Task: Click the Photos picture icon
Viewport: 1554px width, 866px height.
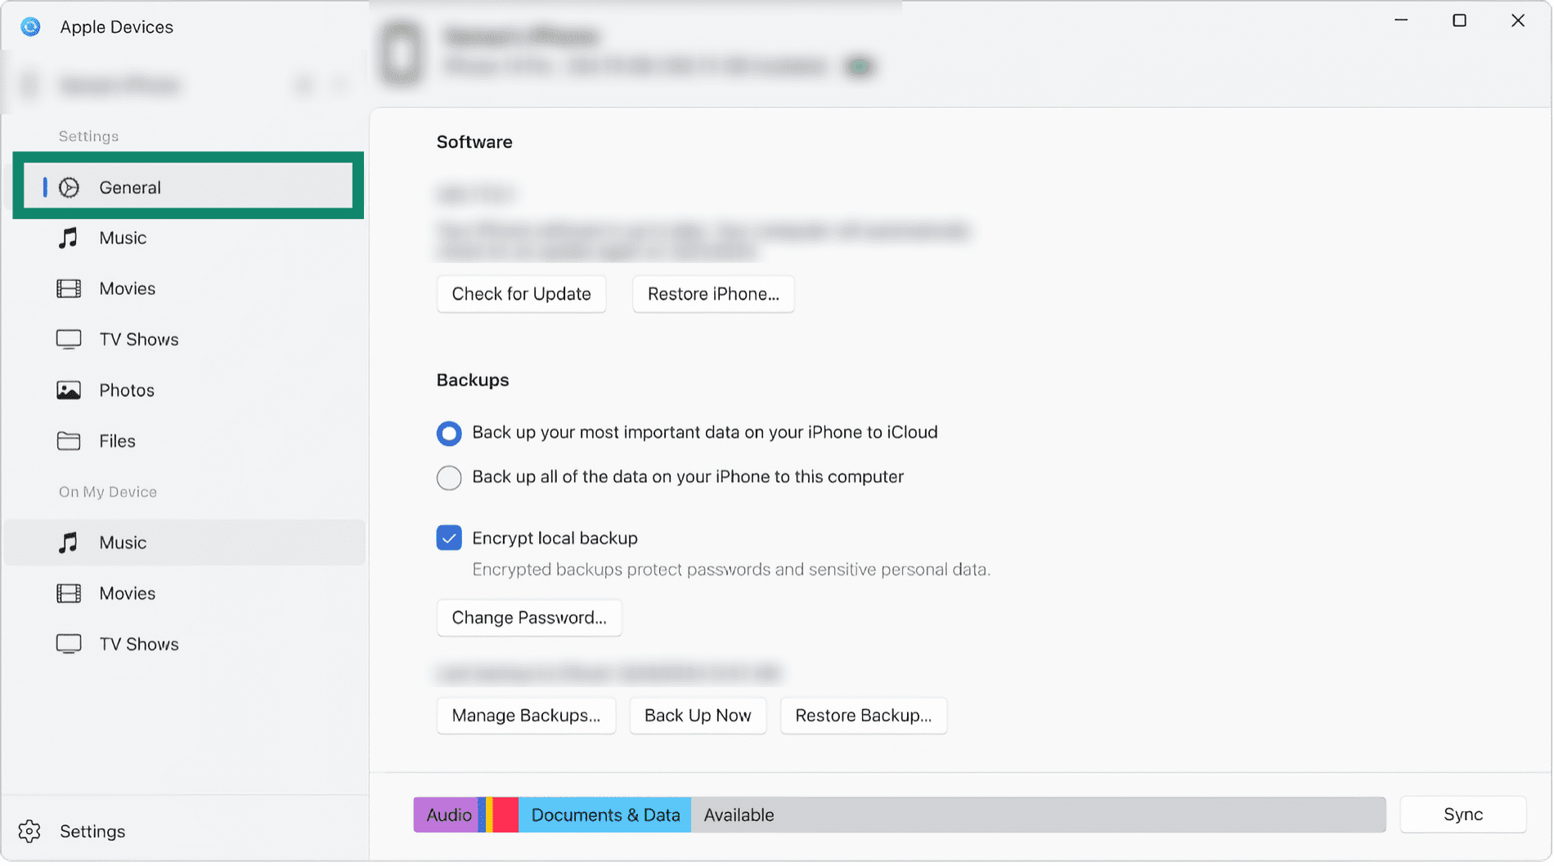Action: [x=69, y=391]
